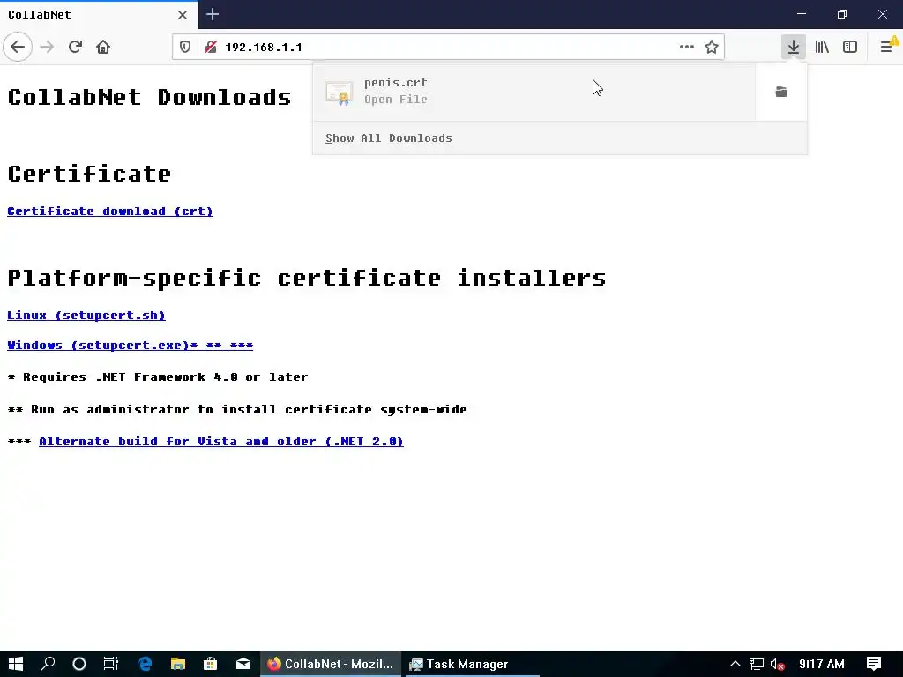Open the taskbar clock 9:17 AM
This screenshot has width=903, height=677.
tap(822, 664)
